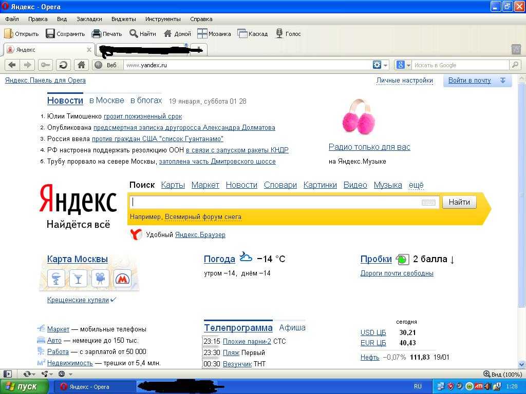Viewport: 526px width, 394px height.
Task: Open the USD ЦБ rate link
Action: (373, 332)
